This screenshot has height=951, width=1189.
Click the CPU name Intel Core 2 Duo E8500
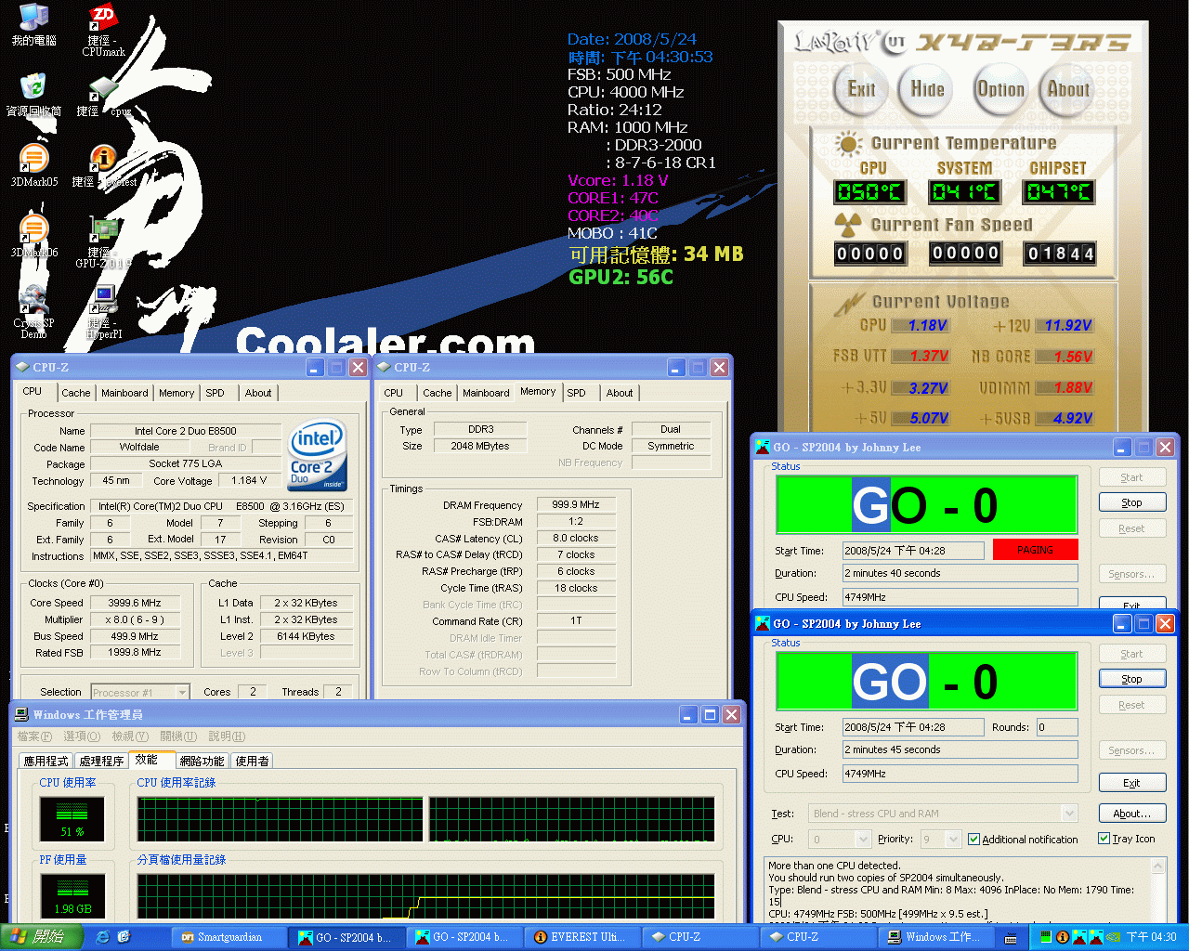186,431
